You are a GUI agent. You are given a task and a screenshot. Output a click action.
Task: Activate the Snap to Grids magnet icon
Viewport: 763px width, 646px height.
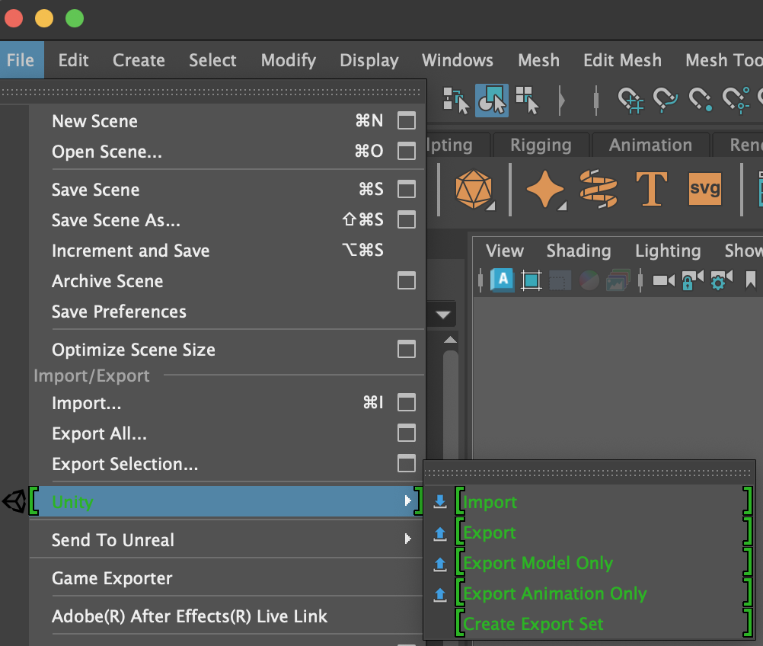(x=631, y=100)
